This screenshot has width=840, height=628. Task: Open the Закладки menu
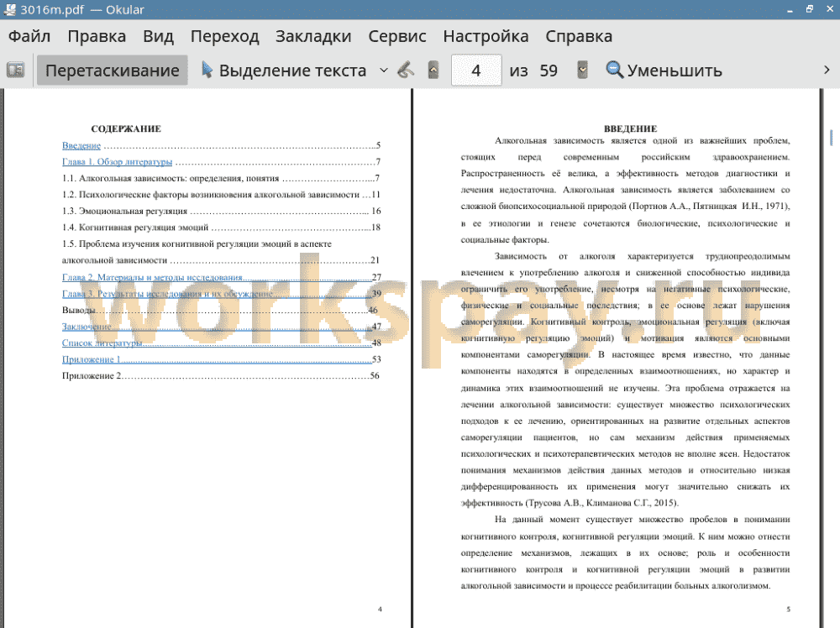coord(313,36)
